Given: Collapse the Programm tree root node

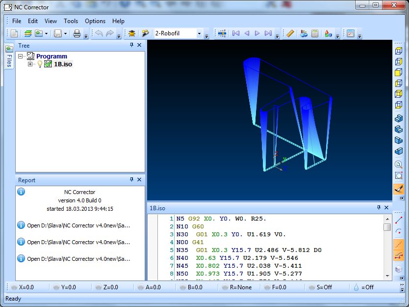Looking at the screenshot, I should pyautogui.click(x=20, y=56).
